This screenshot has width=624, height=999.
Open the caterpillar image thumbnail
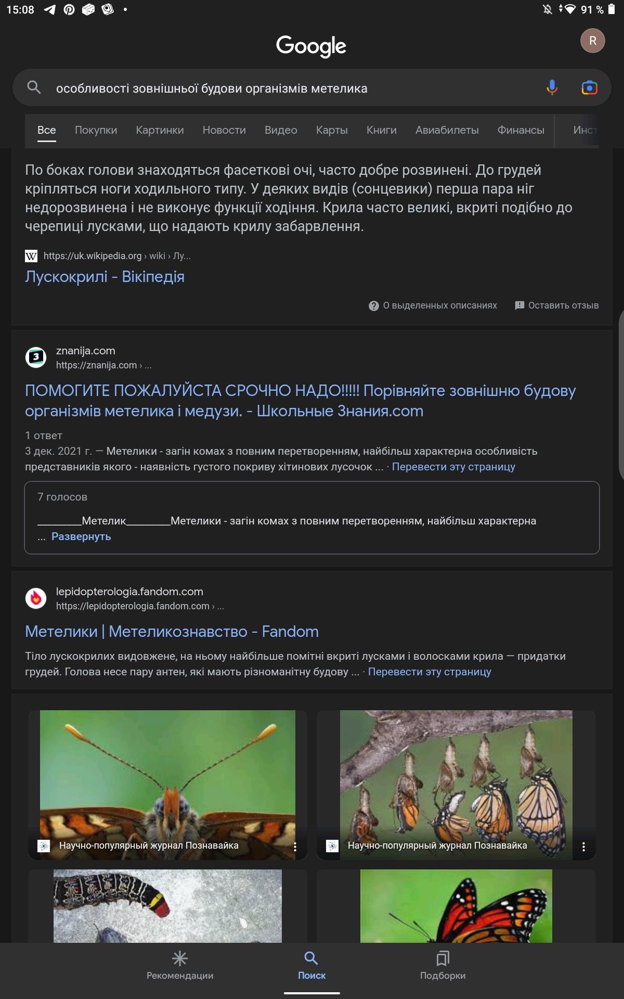click(x=167, y=906)
